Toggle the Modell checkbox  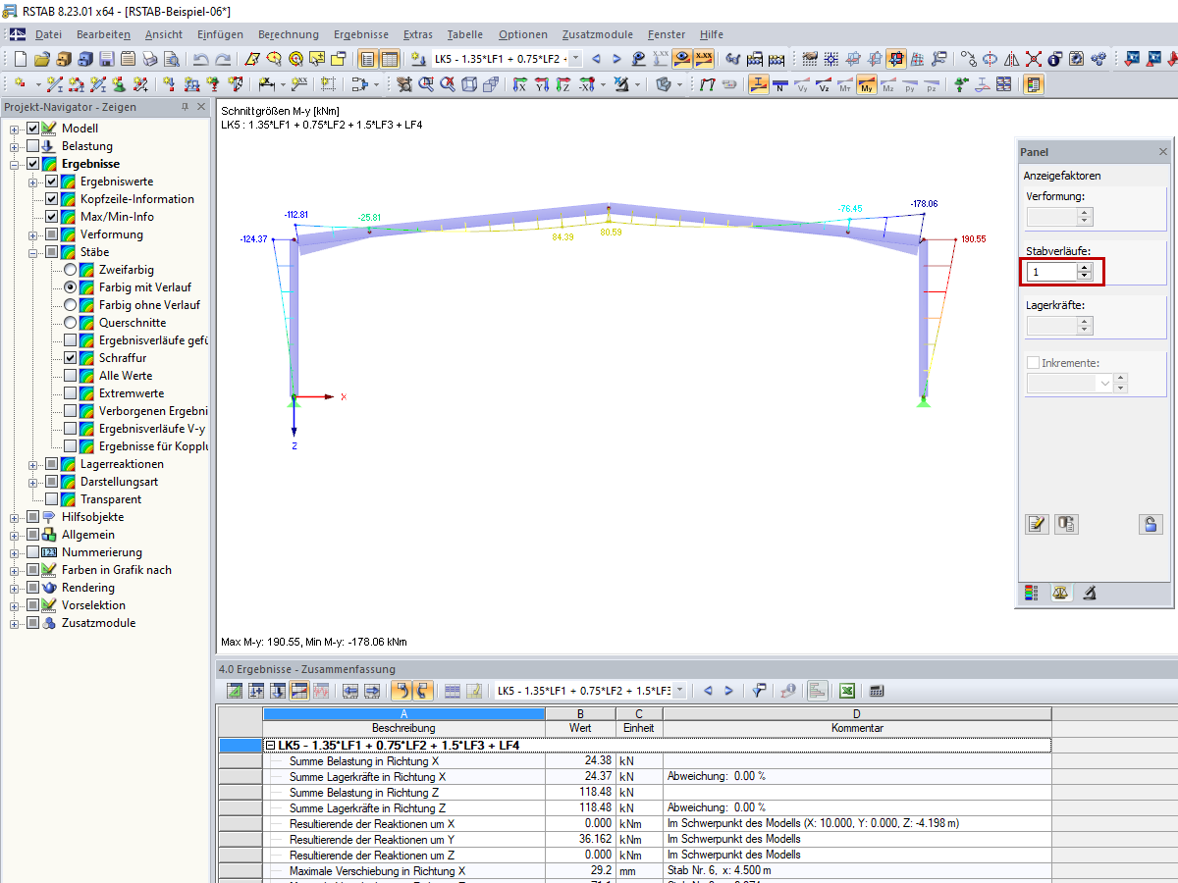coord(33,129)
